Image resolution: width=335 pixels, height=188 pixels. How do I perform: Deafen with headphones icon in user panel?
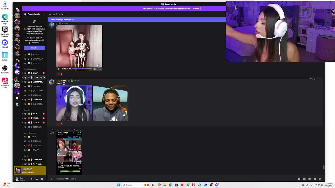37,179
